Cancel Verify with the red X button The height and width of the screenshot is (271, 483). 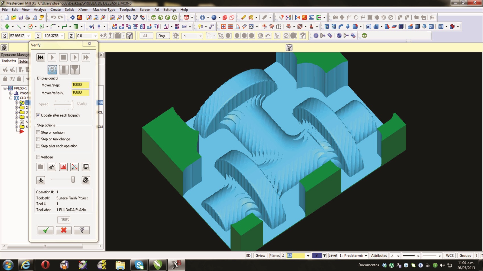coord(64,230)
